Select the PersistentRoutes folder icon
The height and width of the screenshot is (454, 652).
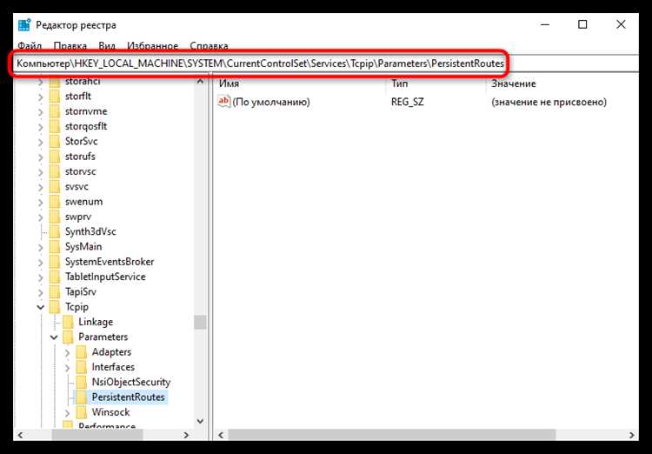pos(81,397)
